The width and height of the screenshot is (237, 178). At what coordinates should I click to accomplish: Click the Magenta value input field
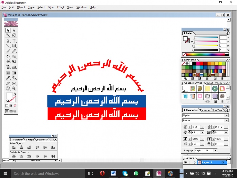[x=222, y=41]
